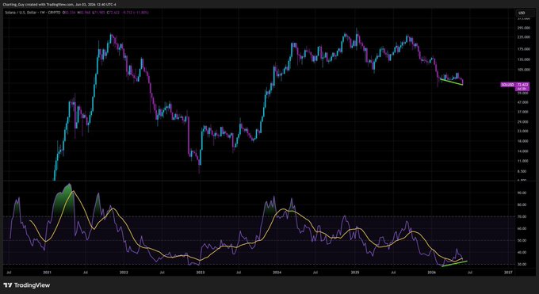Click the 2023 label on the time axis
Screen dimensions: 539x294
(201, 272)
